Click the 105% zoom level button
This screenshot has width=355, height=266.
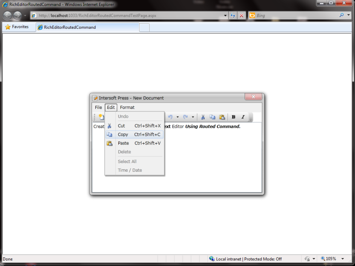(x=329, y=259)
